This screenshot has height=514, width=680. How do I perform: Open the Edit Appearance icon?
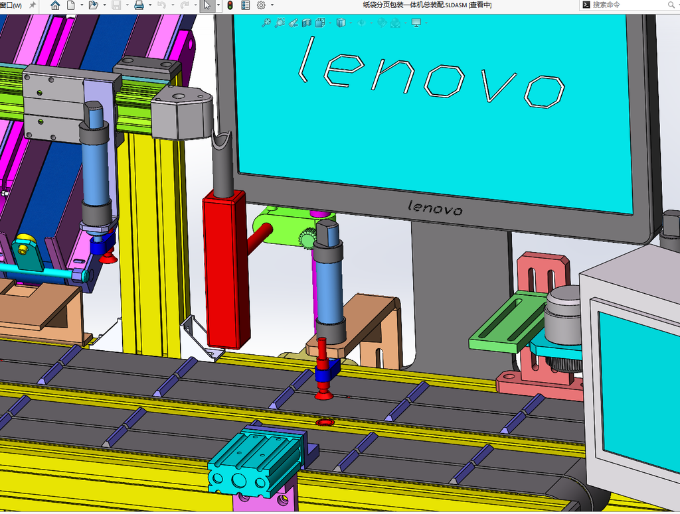tap(382, 23)
